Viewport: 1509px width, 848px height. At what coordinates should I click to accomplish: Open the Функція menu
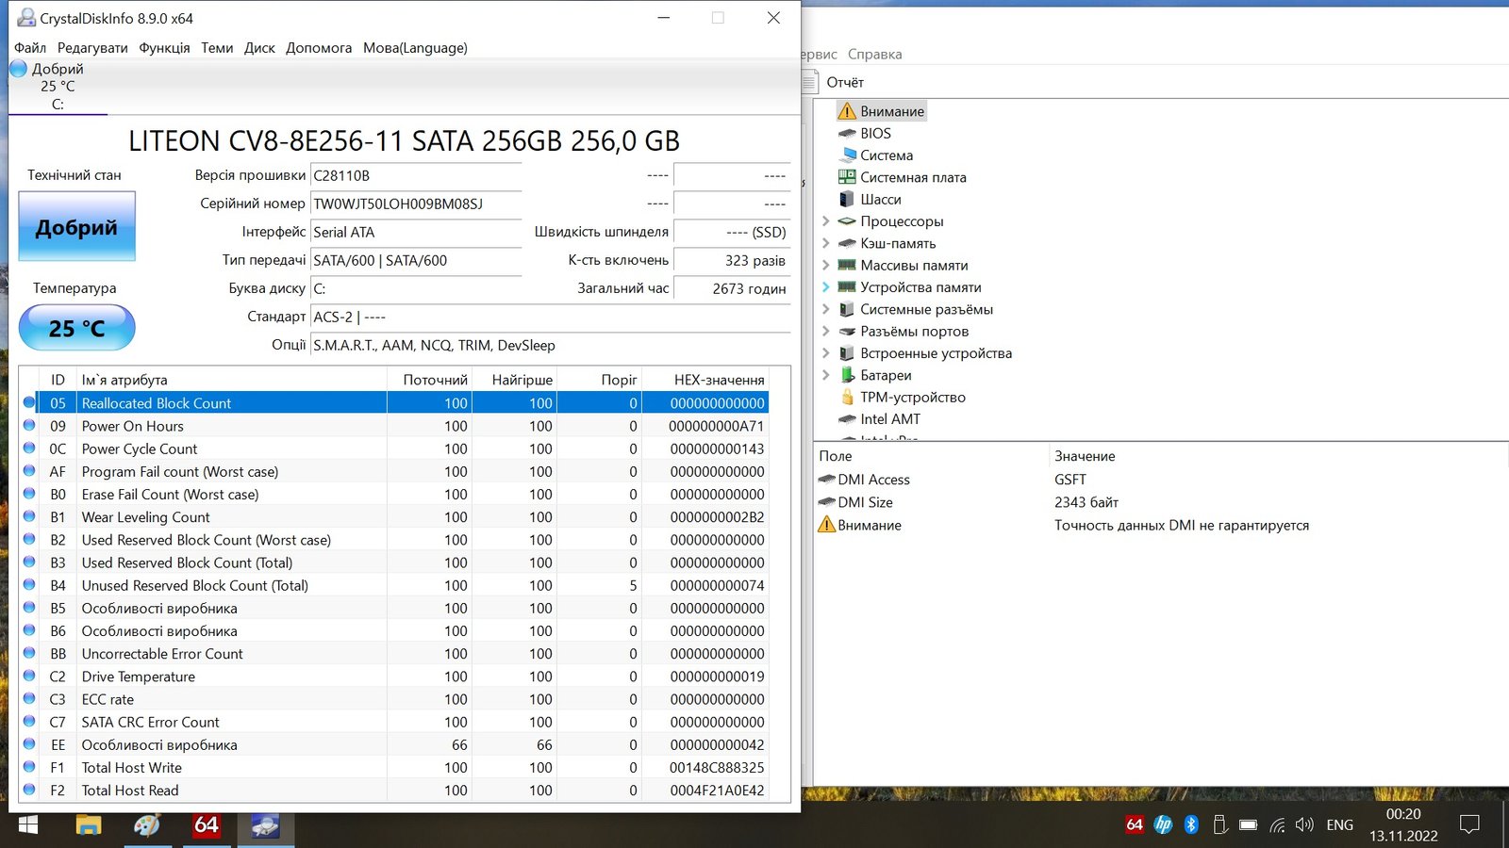pos(164,48)
